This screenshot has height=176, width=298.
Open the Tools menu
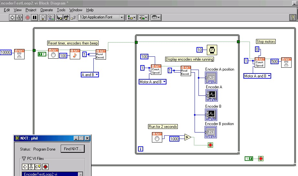(61, 10)
